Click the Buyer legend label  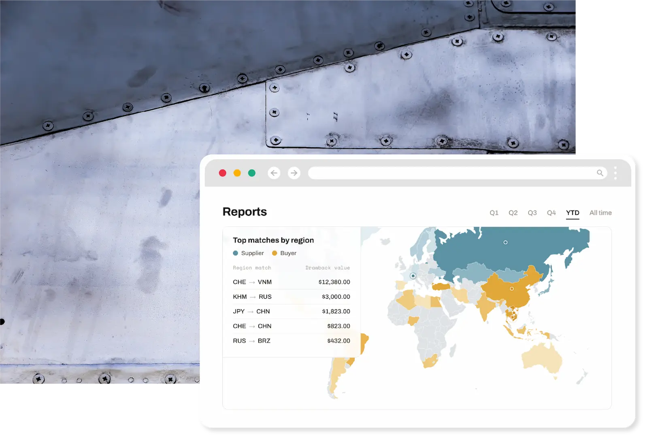[x=288, y=253]
